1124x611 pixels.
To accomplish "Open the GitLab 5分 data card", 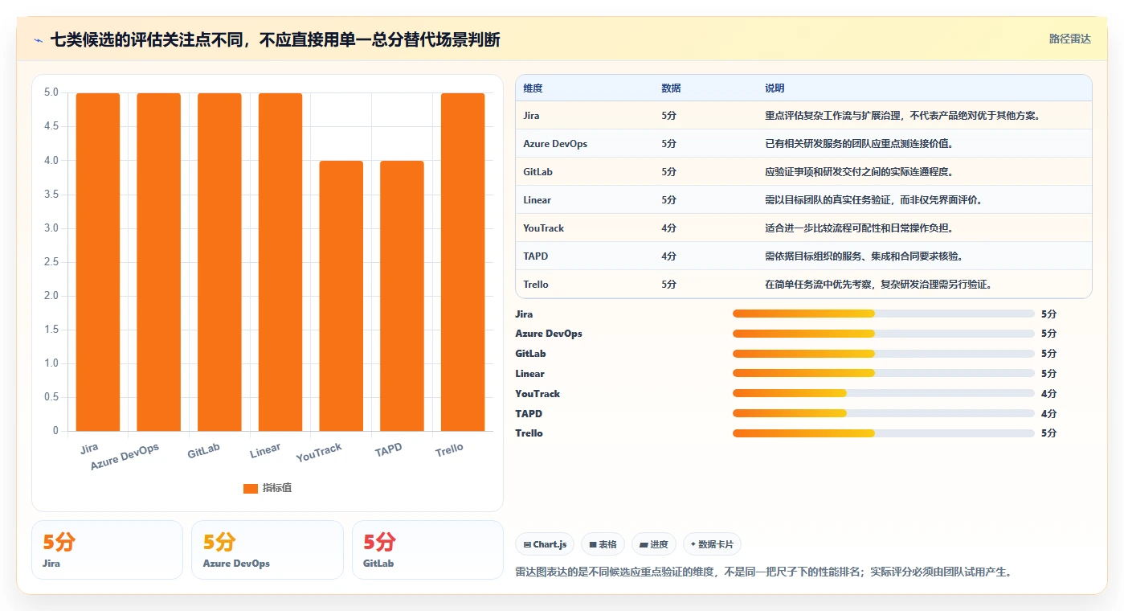I will click(427, 550).
